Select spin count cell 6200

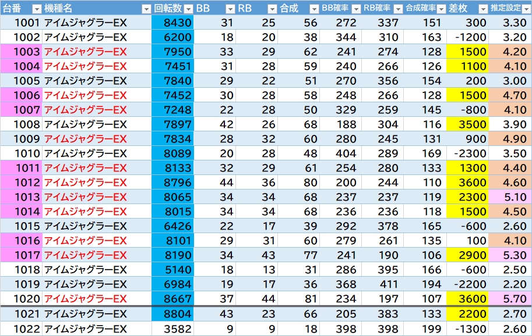pos(172,37)
